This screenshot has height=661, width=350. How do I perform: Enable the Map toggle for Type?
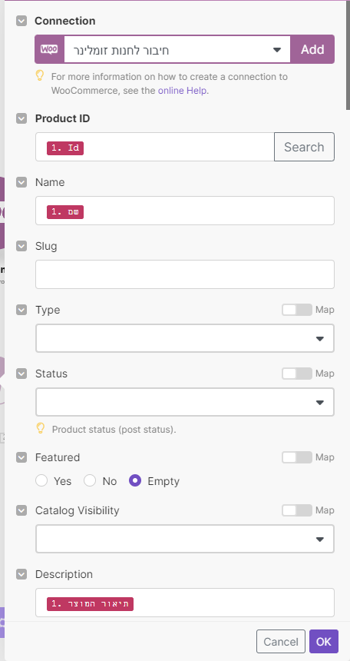click(x=297, y=310)
